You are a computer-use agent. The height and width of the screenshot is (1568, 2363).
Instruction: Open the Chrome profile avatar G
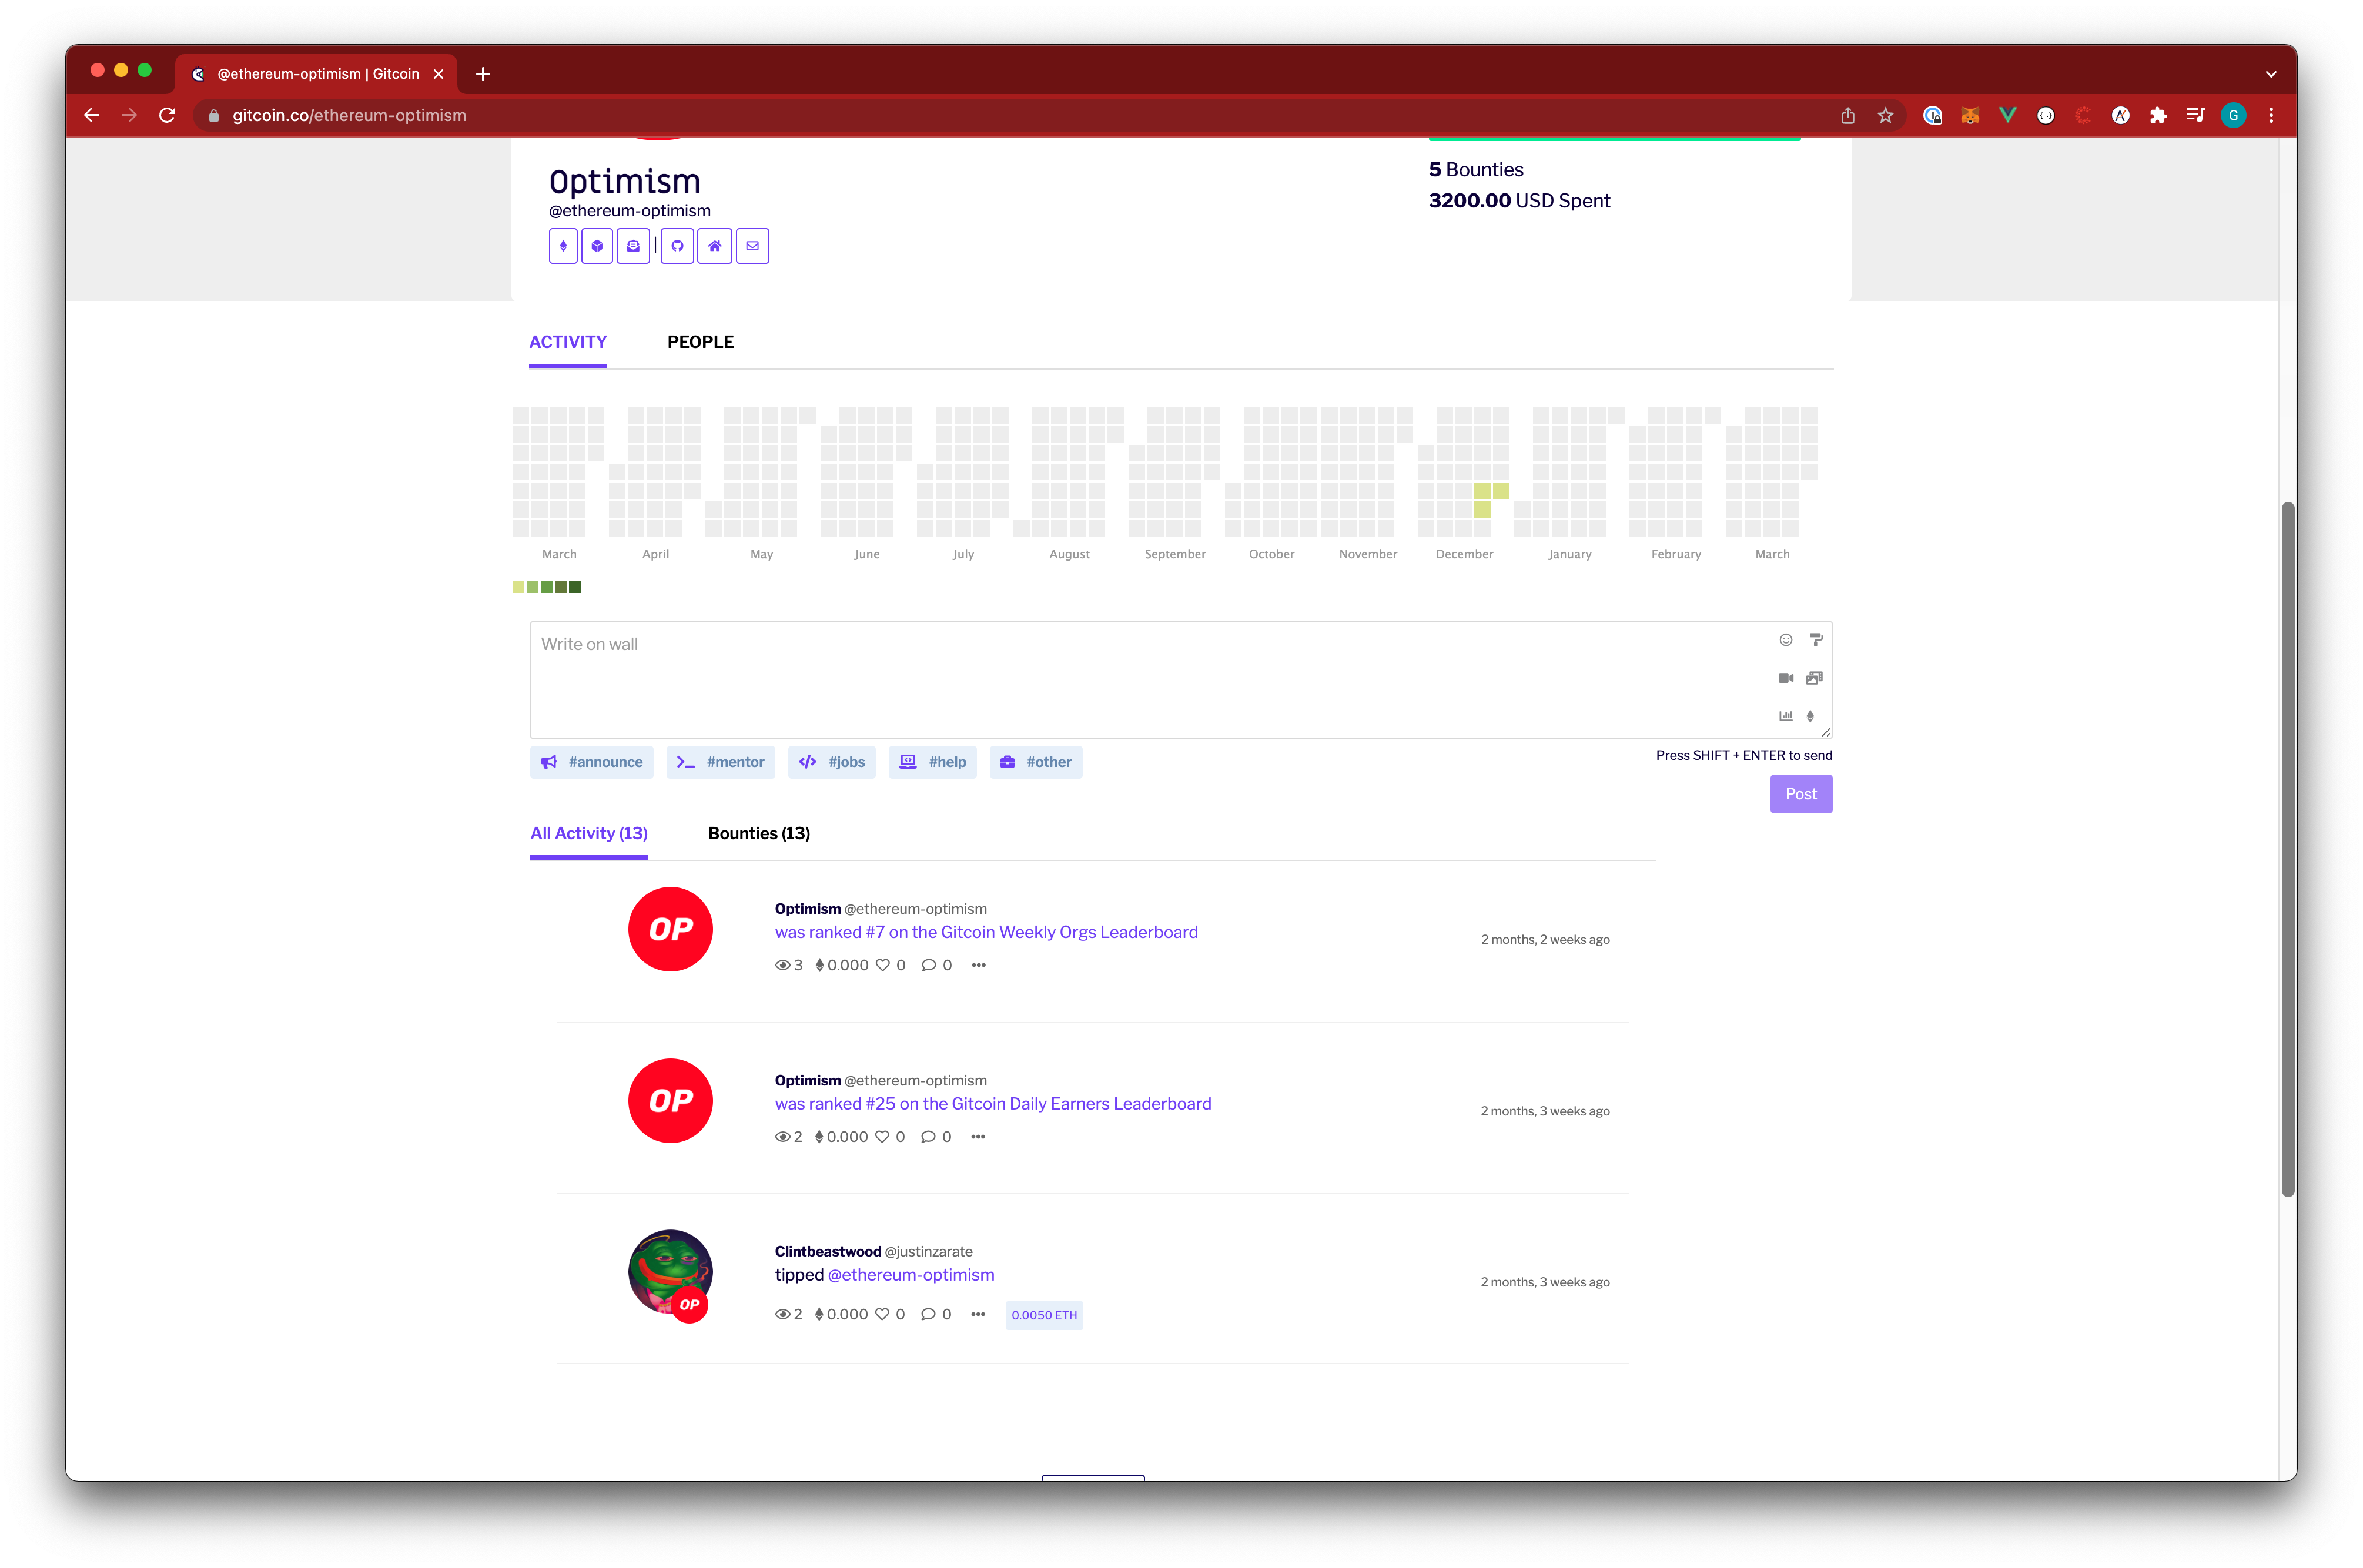point(2234,116)
